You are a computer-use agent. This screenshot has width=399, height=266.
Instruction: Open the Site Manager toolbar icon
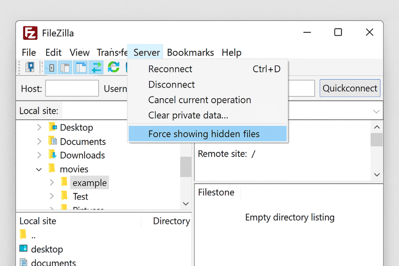(30, 67)
